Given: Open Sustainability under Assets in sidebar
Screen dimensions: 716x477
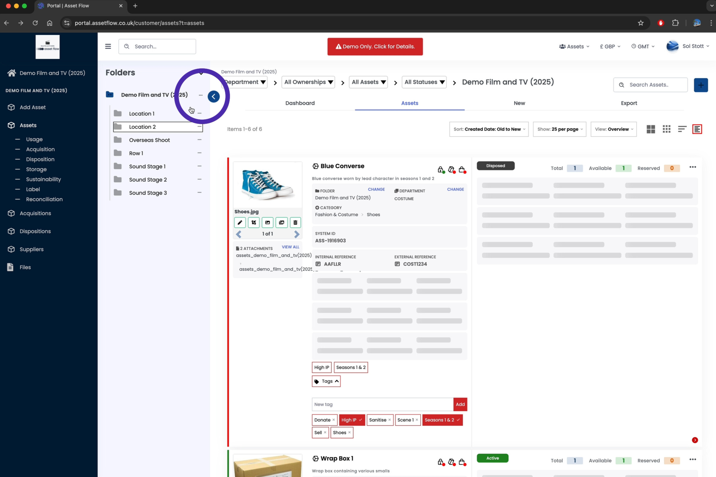Looking at the screenshot, I should pos(43,179).
